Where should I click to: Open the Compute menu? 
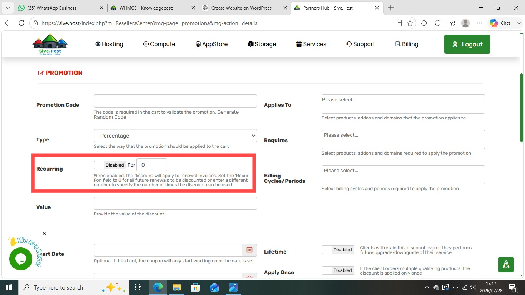pyautogui.click(x=159, y=44)
